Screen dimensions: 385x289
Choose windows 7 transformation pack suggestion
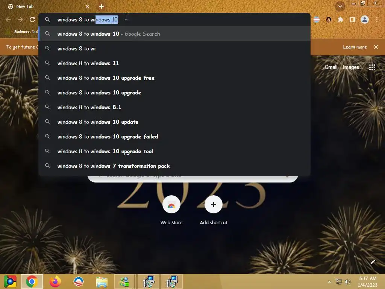[174, 166]
